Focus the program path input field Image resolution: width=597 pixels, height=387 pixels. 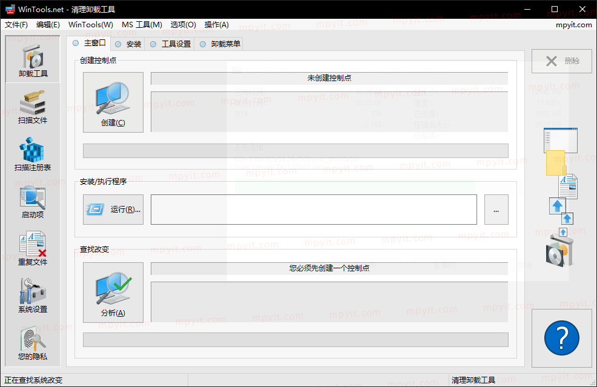314,210
